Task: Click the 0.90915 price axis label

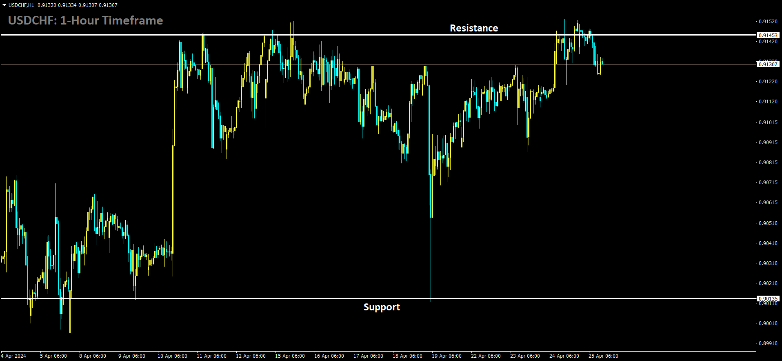Action: tap(768, 143)
